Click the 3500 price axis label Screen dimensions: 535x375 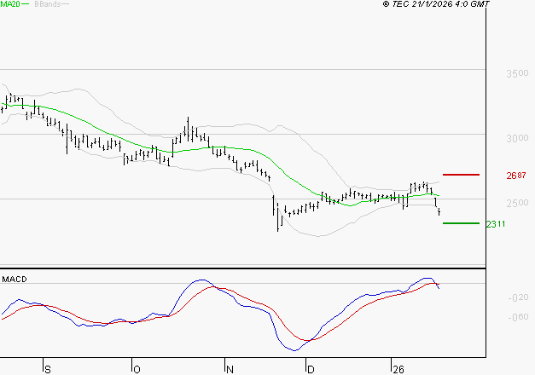click(x=516, y=75)
